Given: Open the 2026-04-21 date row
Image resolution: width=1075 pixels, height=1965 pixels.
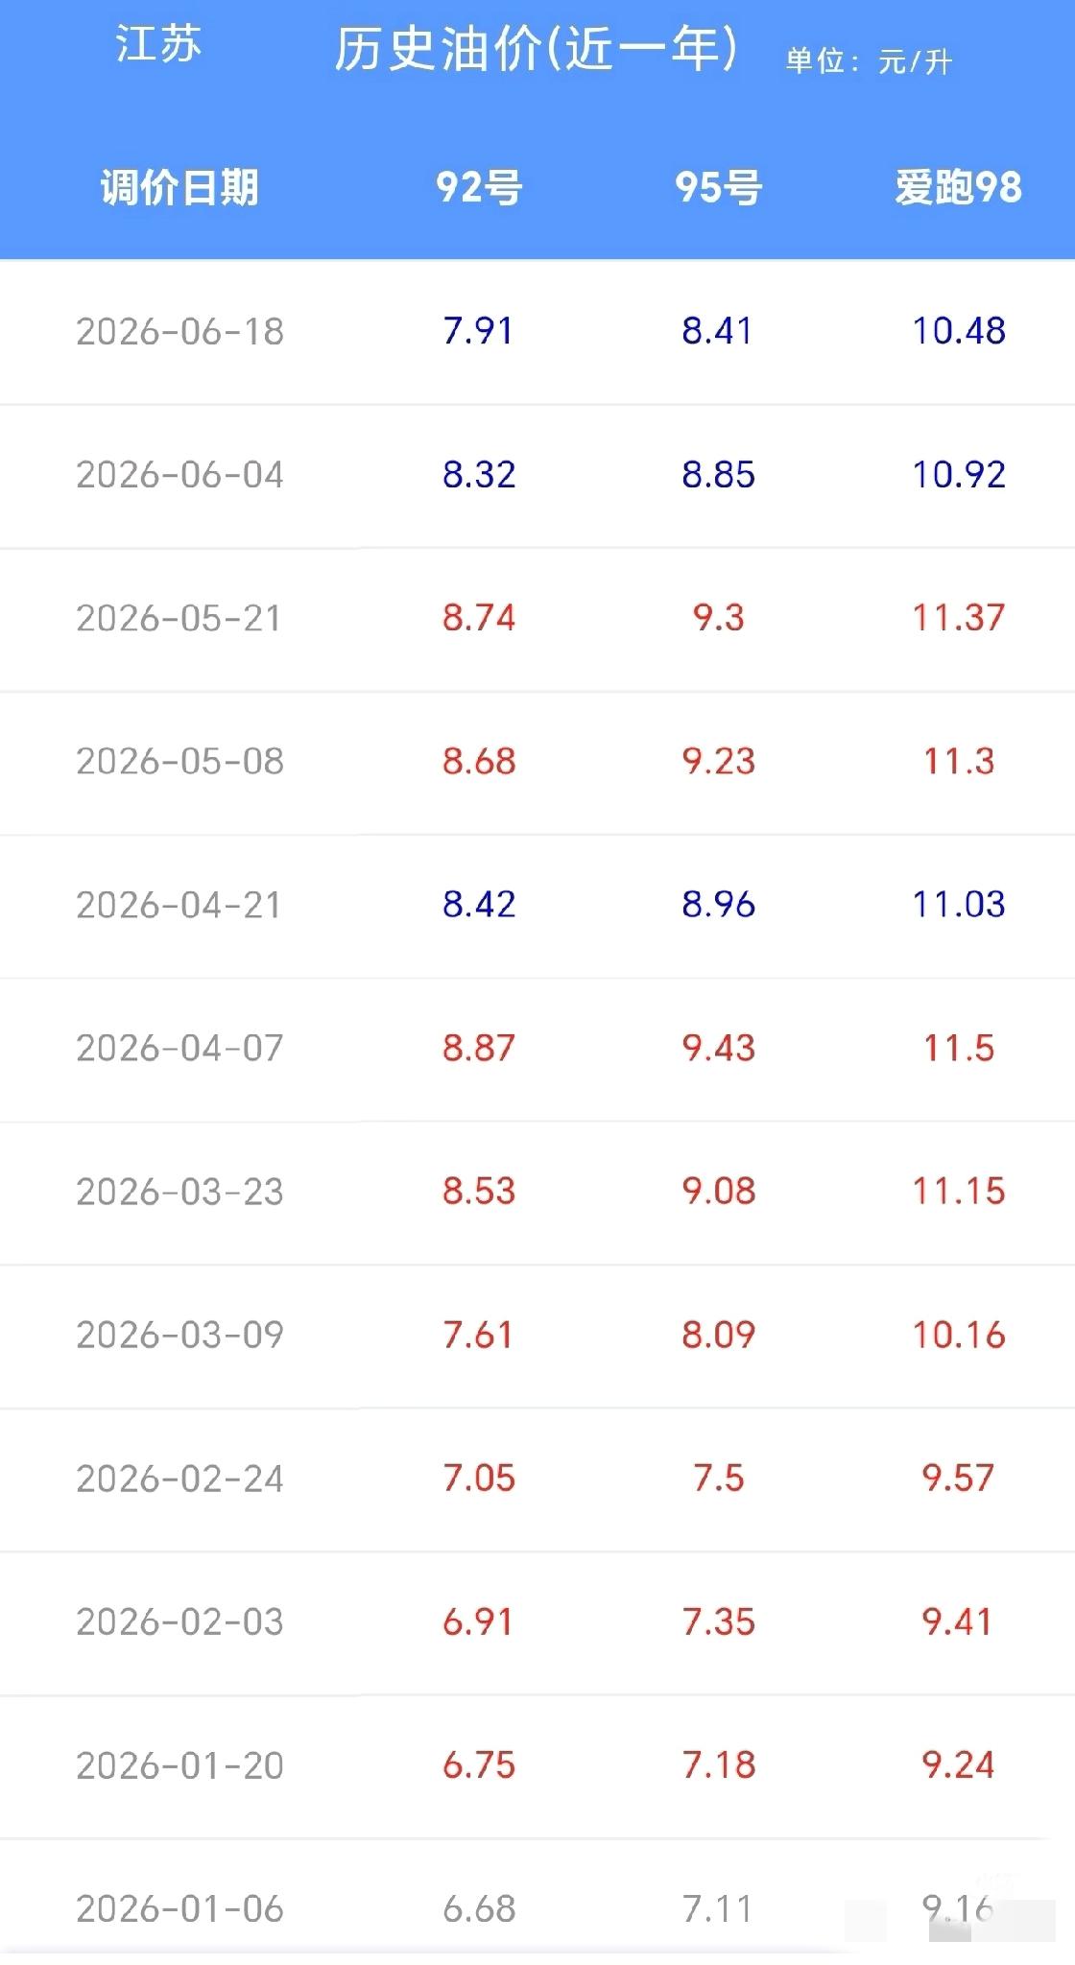Looking at the screenshot, I should point(537,905).
